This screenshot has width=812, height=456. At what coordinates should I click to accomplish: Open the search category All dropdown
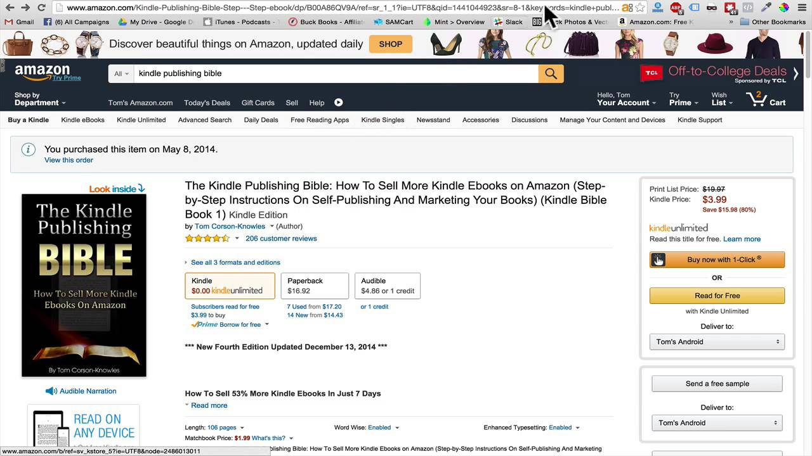(121, 73)
